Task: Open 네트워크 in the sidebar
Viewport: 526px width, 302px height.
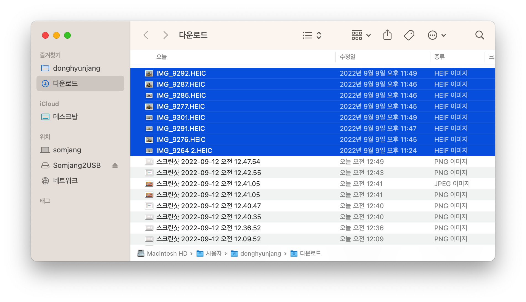Action: 80,181
